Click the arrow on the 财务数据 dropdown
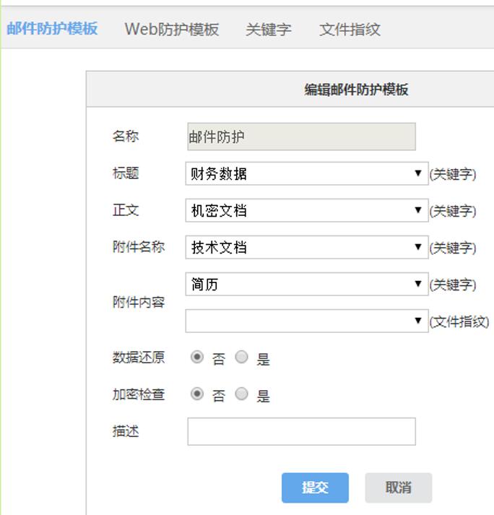This screenshot has width=494, height=515. click(418, 174)
